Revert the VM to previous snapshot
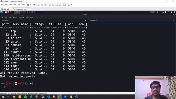The height and width of the screenshot is (99, 176). pyautogui.click(x=42, y=5)
